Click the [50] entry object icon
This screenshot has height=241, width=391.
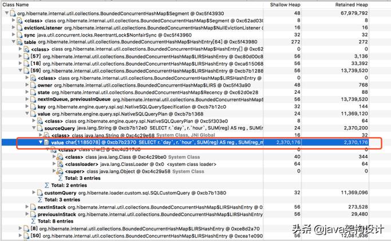(x=26, y=236)
